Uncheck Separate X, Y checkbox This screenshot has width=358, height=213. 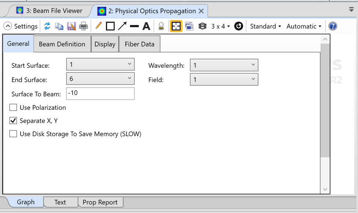[13, 121]
